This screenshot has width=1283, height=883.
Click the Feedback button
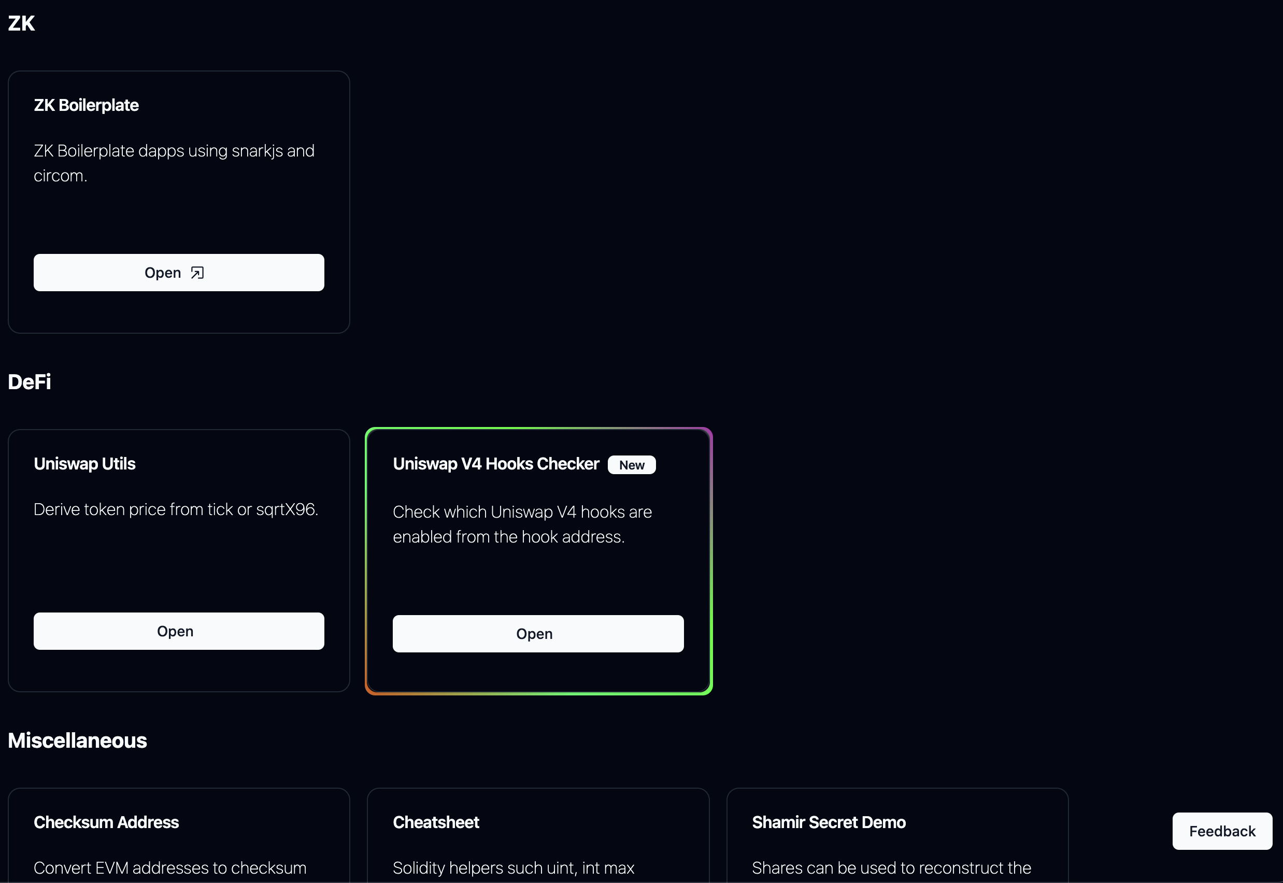(x=1222, y=831)
